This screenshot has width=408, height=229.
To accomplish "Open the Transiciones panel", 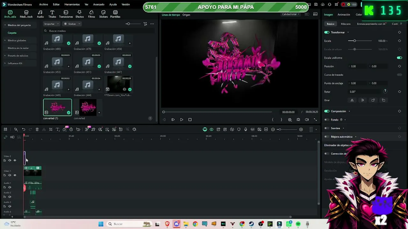I will (66, 14).
